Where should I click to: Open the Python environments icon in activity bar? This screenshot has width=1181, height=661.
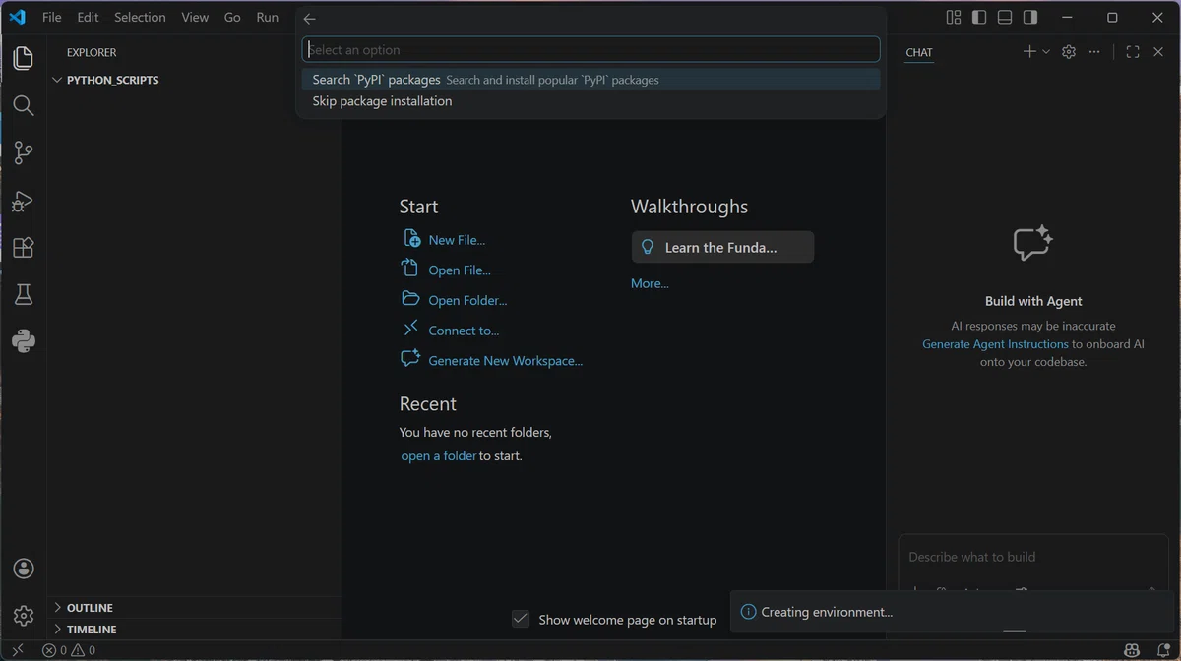coord(24,341)
